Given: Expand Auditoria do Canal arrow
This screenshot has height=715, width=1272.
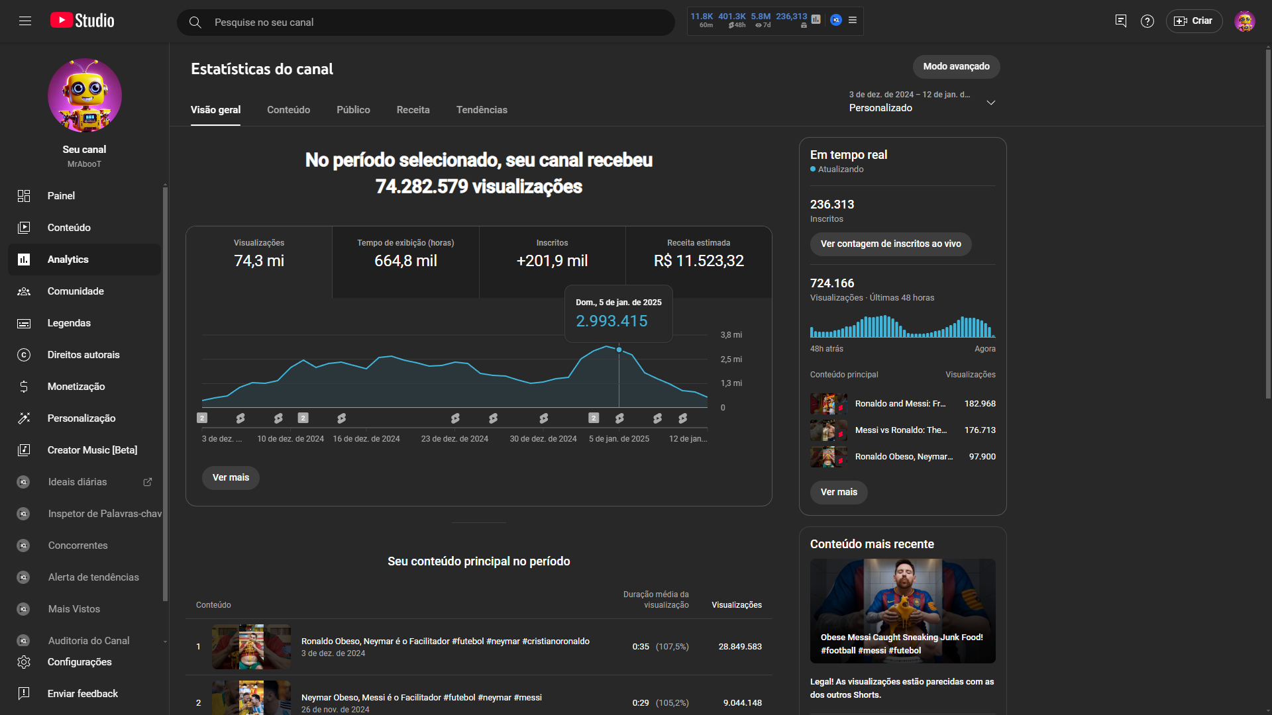Looking at the screenshot, I should pos(165,642).
